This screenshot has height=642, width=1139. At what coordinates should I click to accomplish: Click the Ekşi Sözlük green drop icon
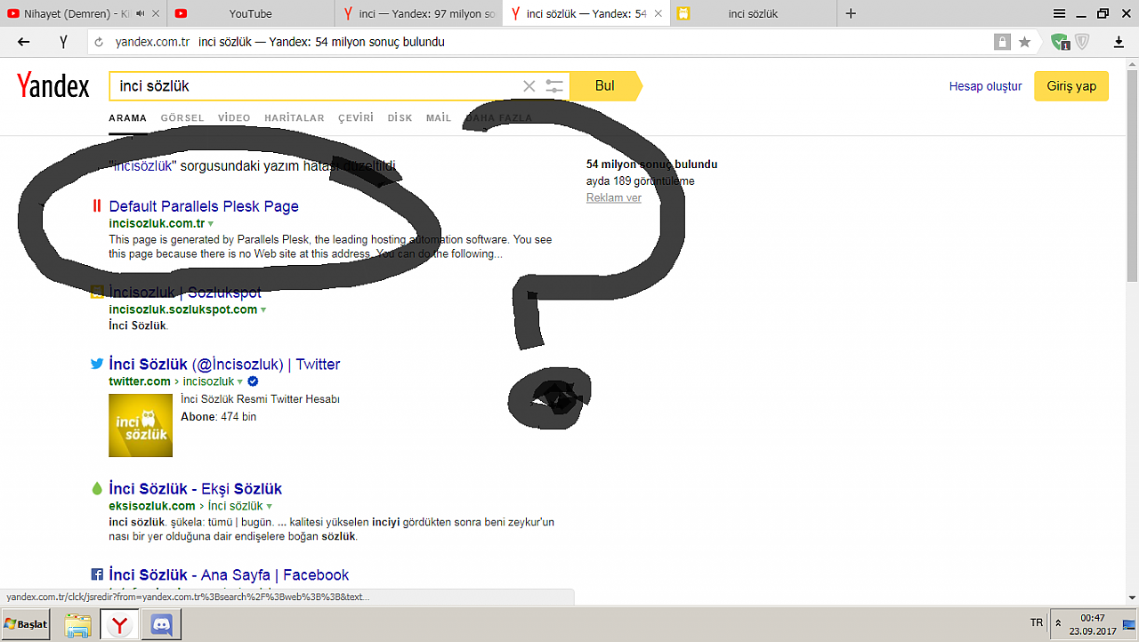pos(97,488)
